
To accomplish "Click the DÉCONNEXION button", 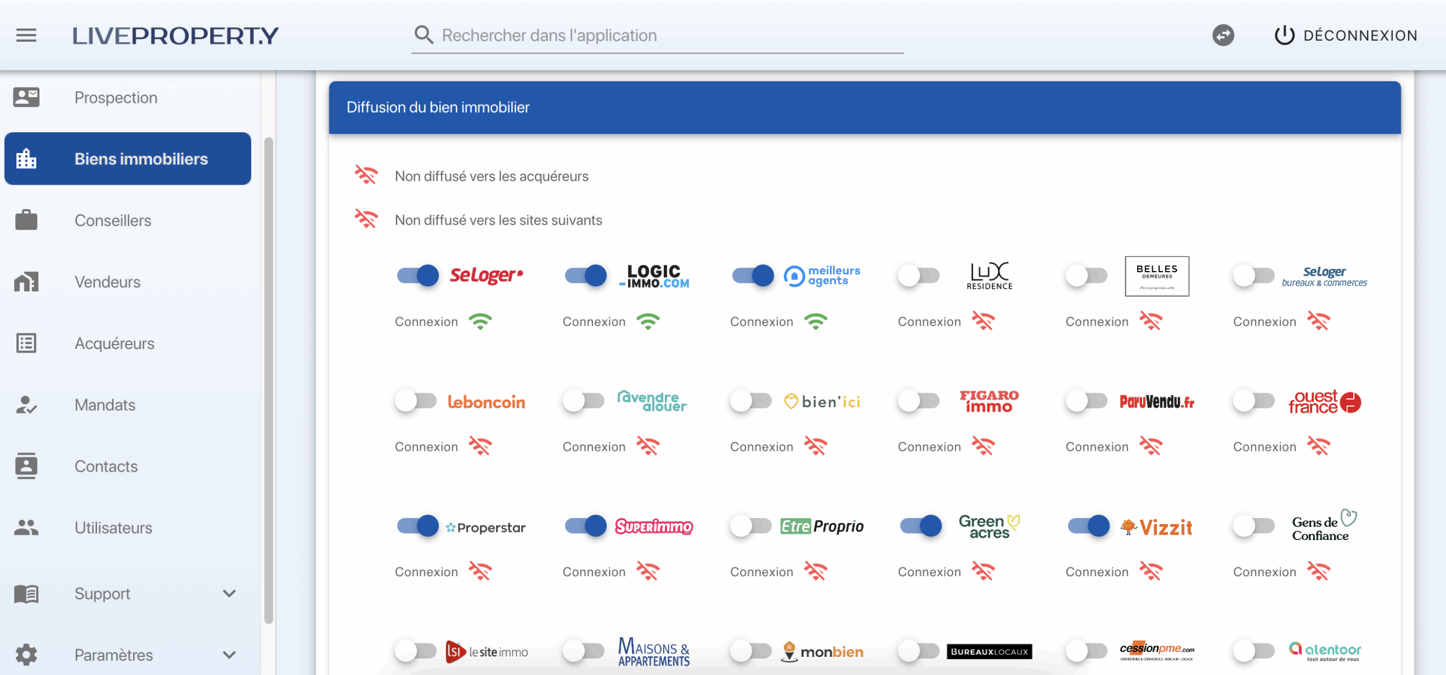I will [x=1346, y=36].
